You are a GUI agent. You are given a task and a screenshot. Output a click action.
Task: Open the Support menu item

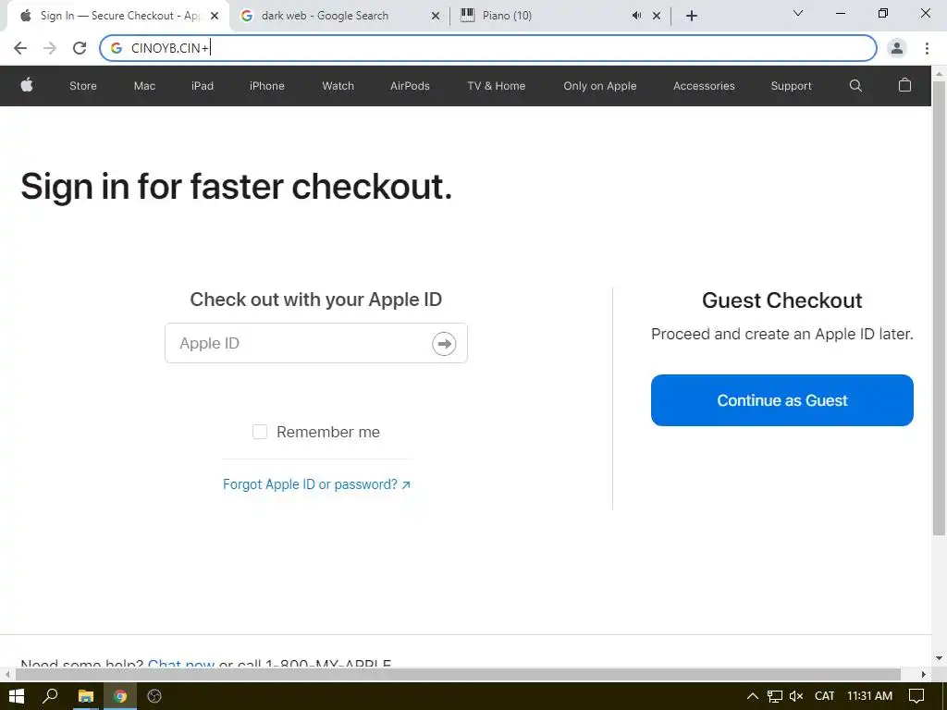pos(791,86)
